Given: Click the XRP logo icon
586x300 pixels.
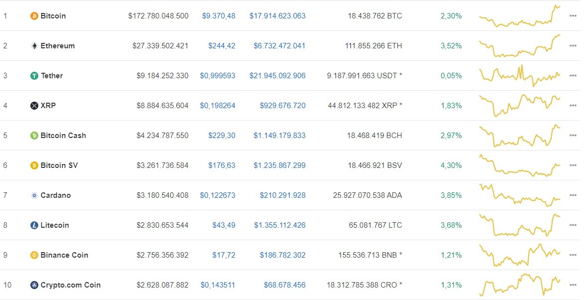Looking at the screenshot, I should (33, 105).
